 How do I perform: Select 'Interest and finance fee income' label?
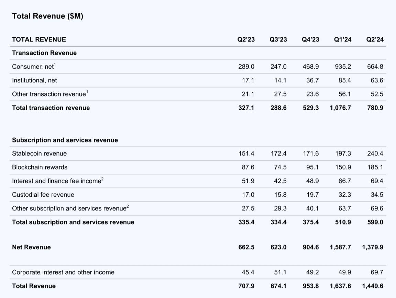(x=58, y=181)
